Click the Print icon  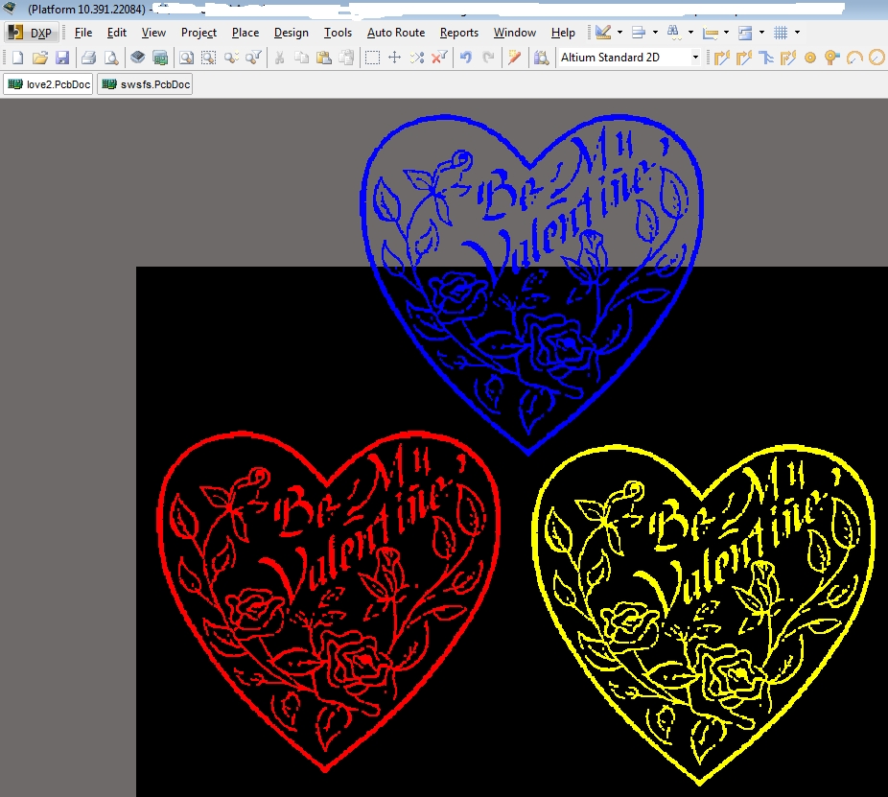[89, 58]
